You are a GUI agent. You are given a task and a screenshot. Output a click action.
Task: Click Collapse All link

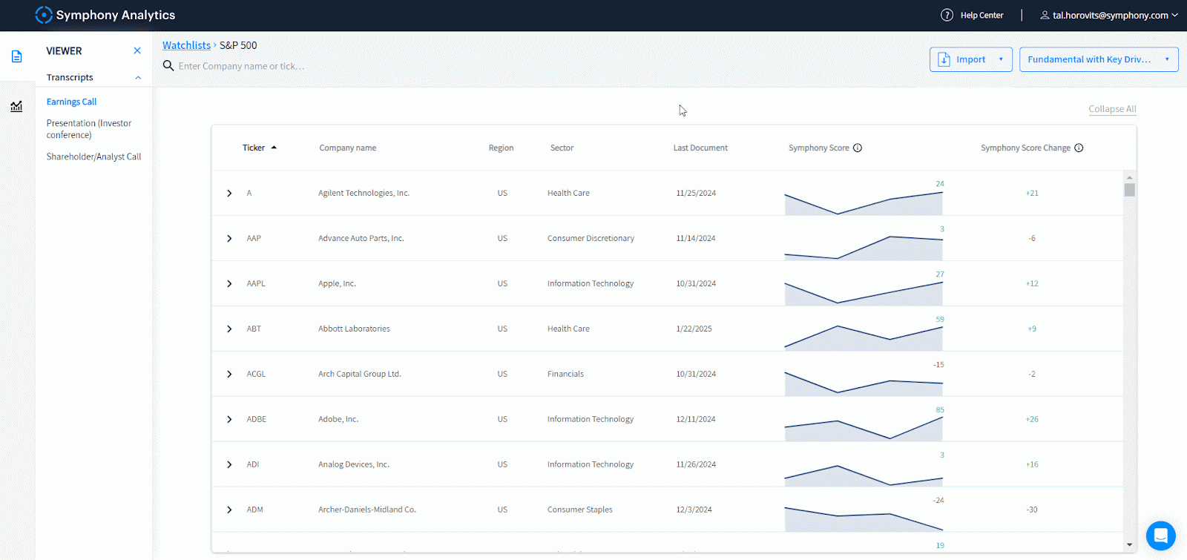point(1112,109)
